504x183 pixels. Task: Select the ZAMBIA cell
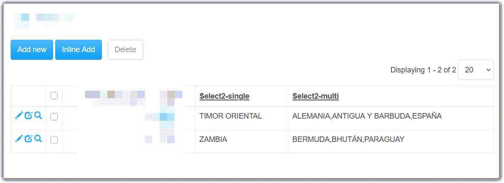(242, 141)
